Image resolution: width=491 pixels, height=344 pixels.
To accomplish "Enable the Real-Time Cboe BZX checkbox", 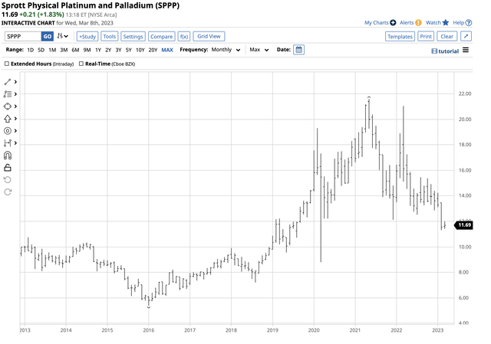I will [x=81, y=64].
